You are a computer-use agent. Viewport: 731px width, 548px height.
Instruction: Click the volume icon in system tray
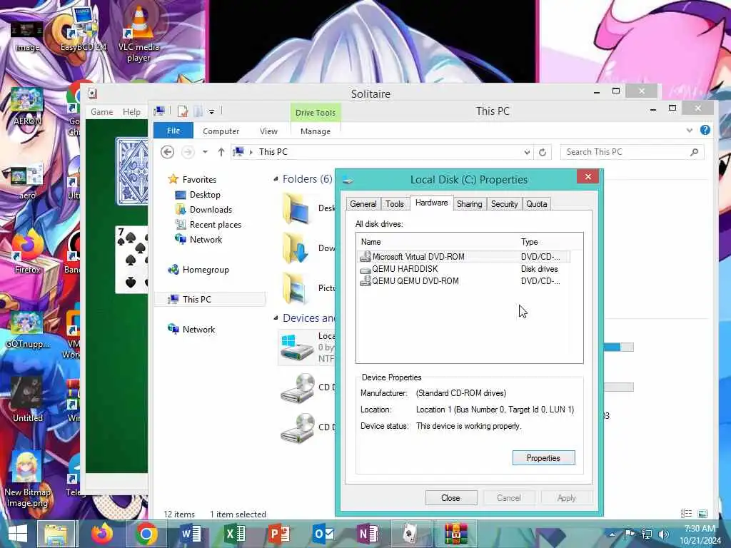(x=663, y=534)
